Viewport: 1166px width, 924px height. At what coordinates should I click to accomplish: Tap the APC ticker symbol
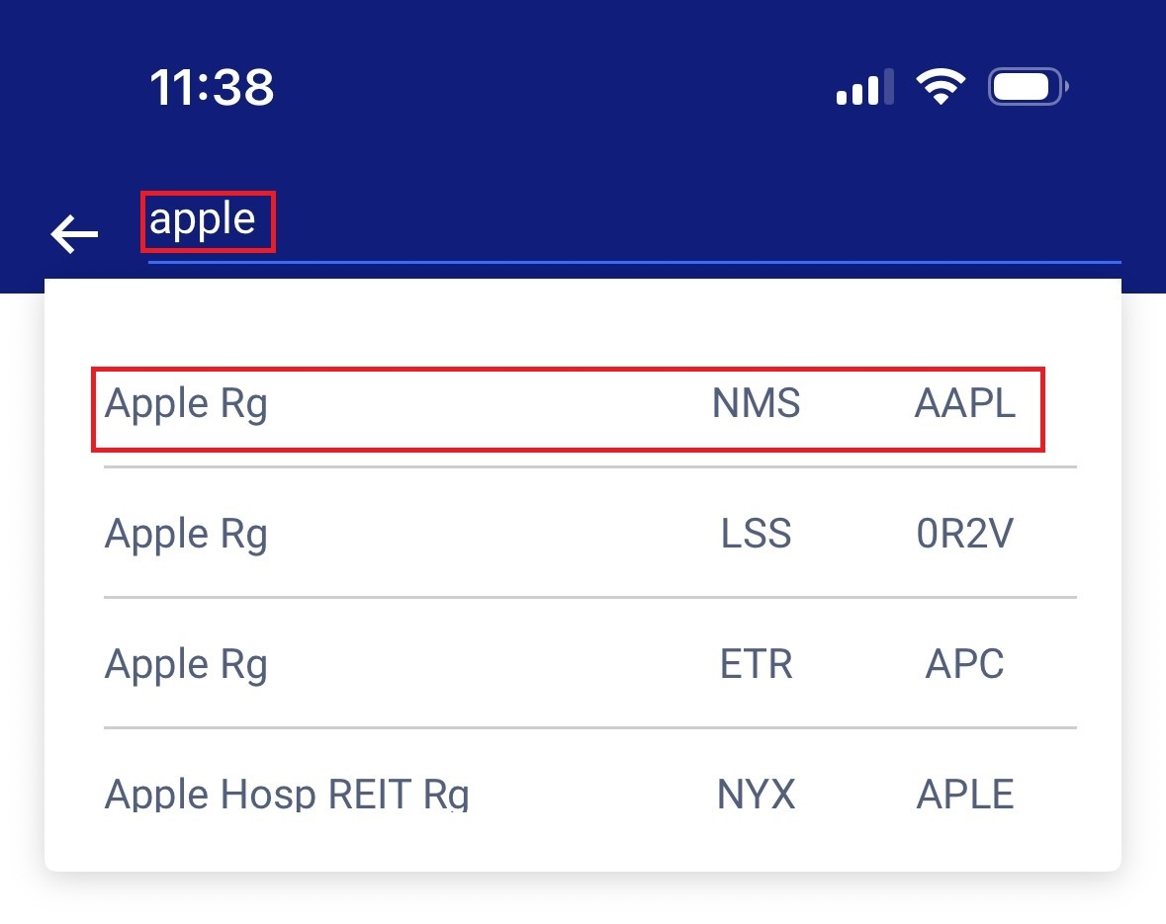964,664
